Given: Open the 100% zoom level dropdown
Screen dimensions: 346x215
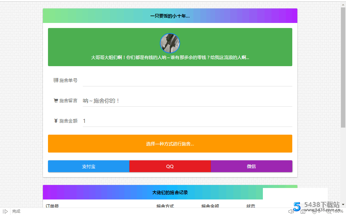Looking at the screenshot, I should (x=338, y=211).
